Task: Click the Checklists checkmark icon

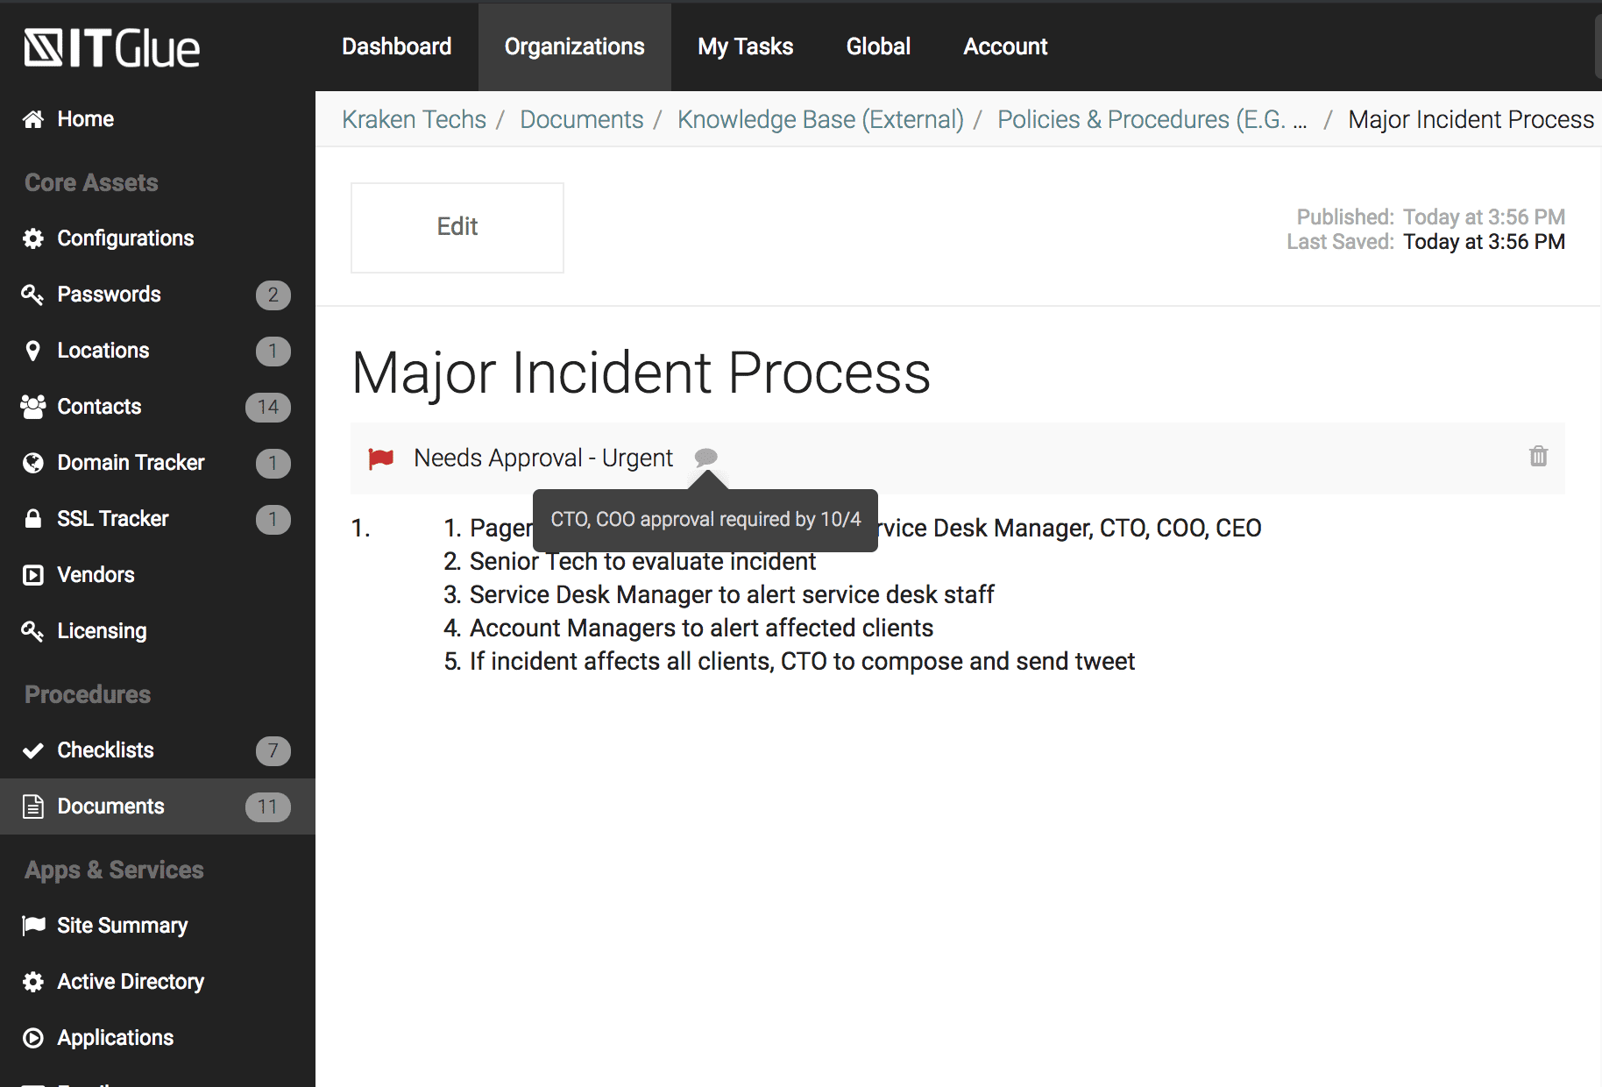Action: click(33, 750)
